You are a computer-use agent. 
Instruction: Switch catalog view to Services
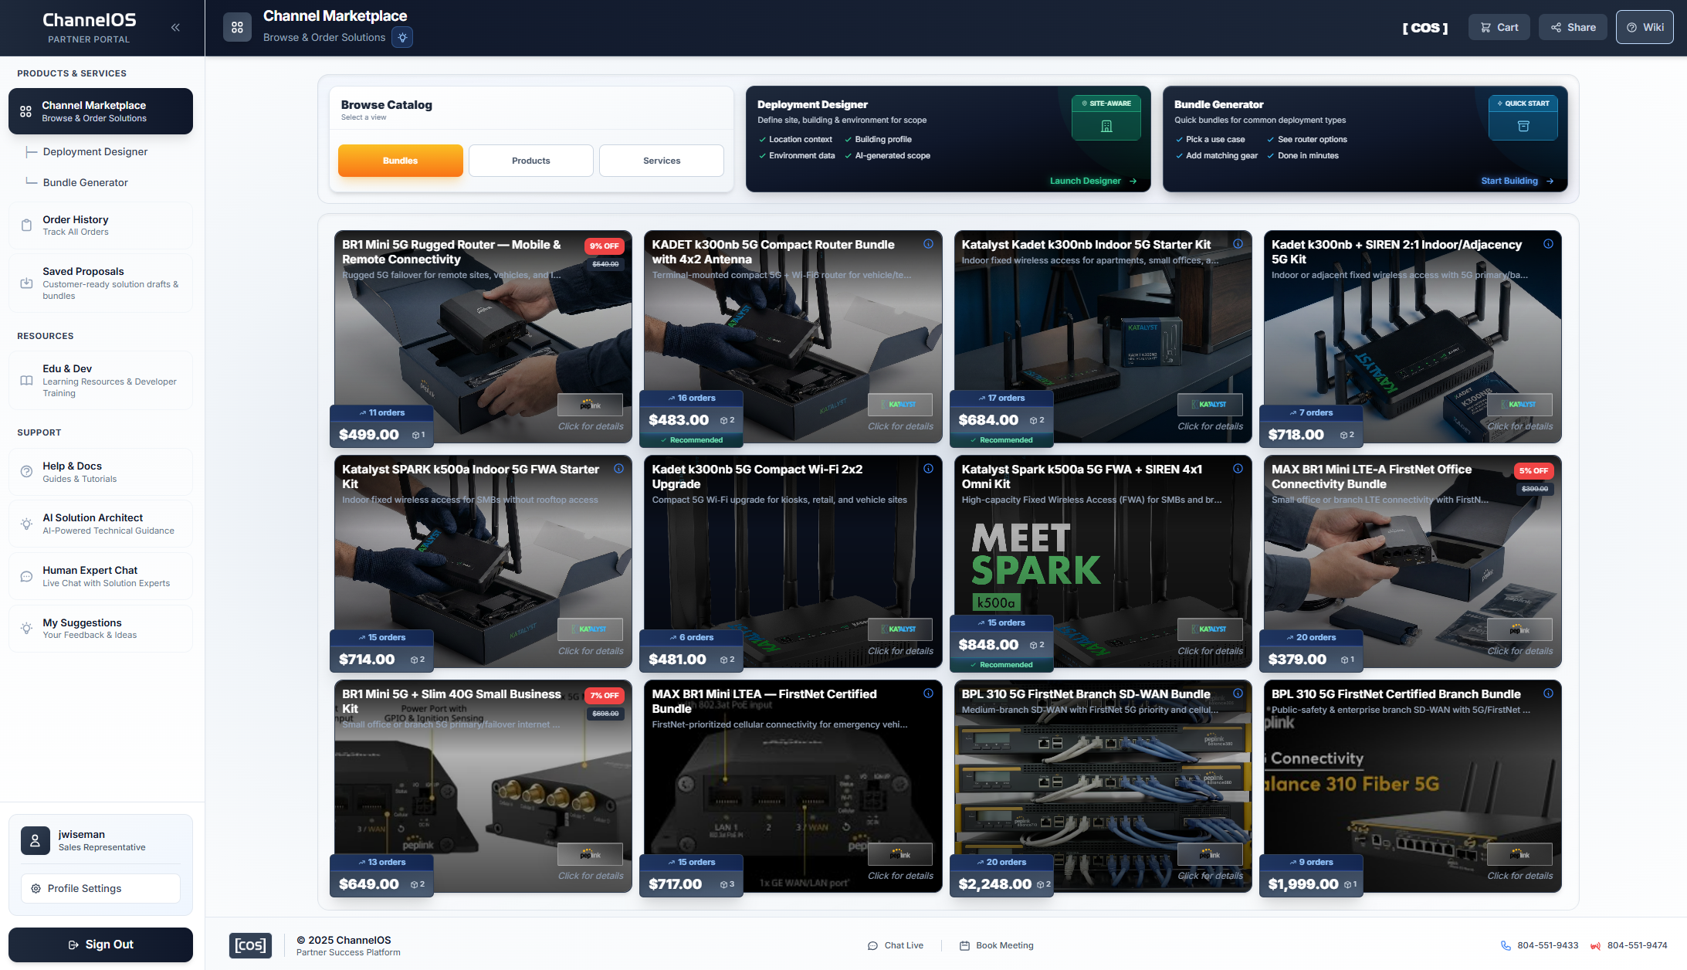click(x=661, y=160)
